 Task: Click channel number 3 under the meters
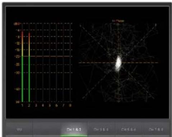[x=36, y=105]
